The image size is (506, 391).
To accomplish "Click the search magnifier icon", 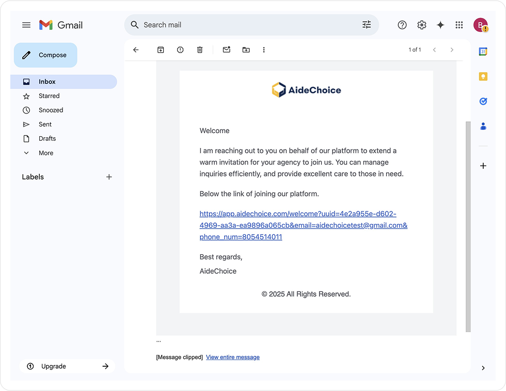I will [135, 25].
